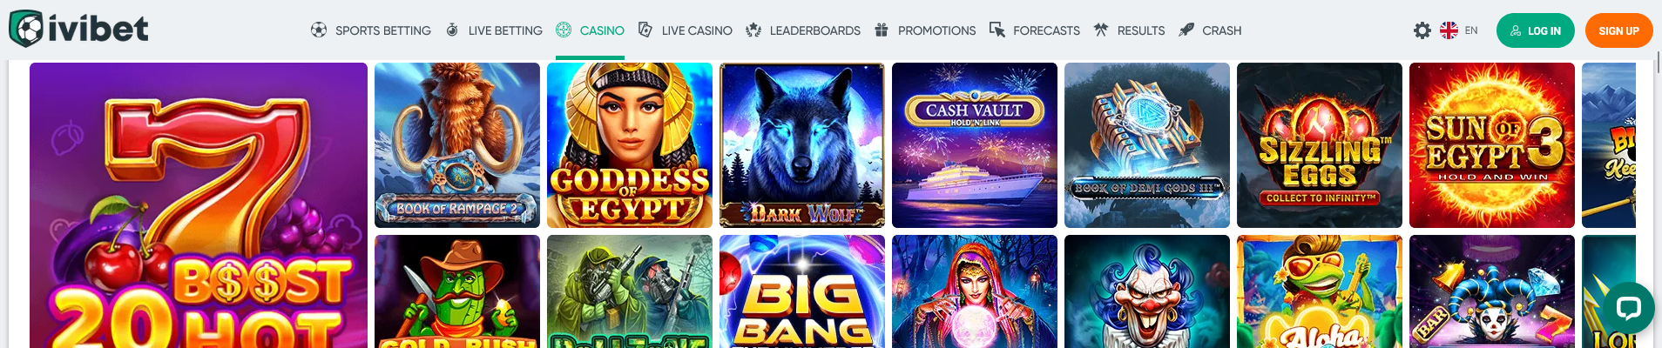Open Sun of Egypt 3 game
This screenshot has height=348, width=1662.
[1492, 145]
